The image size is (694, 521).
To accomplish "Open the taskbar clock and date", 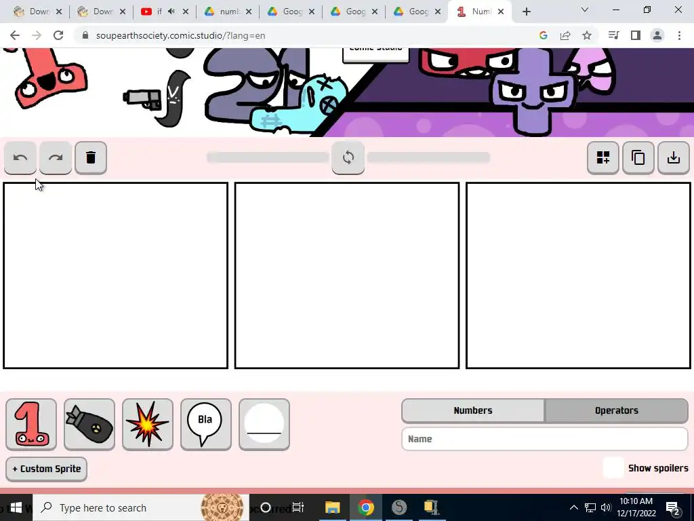I will pyautogui.click(x=636, y=507).
